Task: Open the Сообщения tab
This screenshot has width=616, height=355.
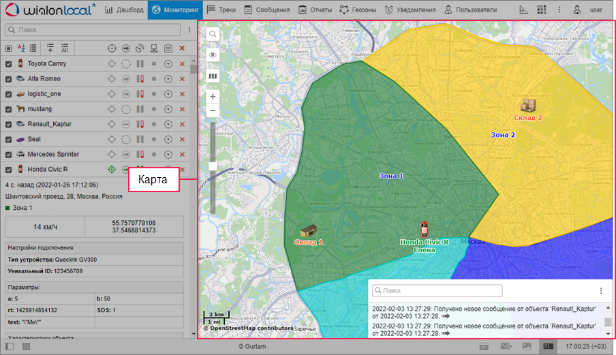Action: 267,10
